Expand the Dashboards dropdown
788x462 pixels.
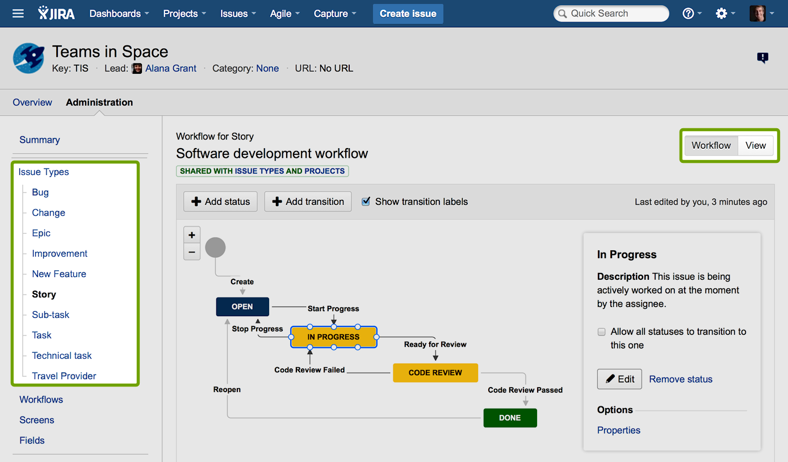(x=119, y=14)
